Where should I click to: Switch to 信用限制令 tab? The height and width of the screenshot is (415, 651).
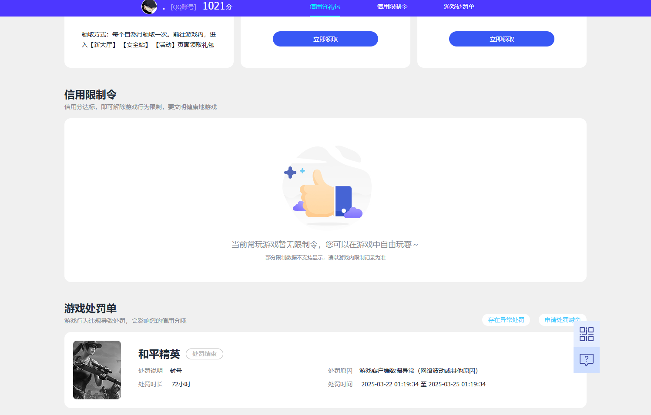point(392,7)
